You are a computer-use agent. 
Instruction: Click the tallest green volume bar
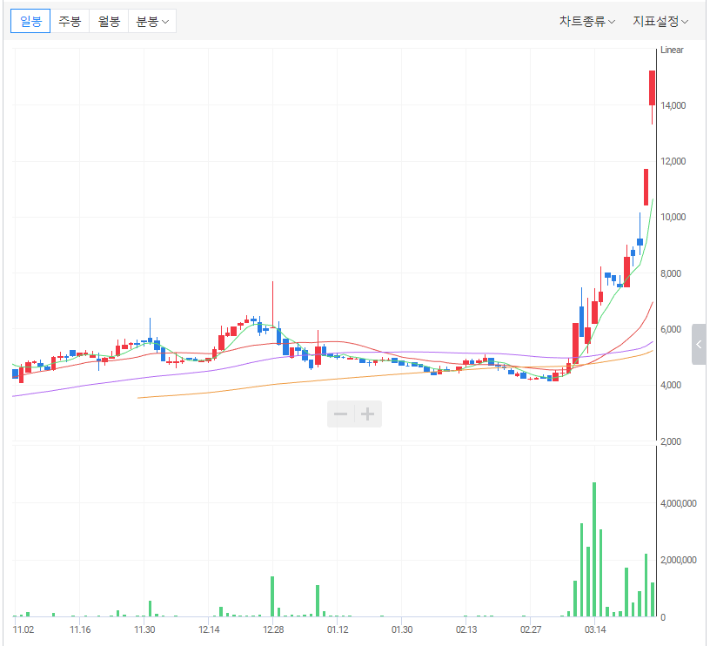click(x=594, y=549)
